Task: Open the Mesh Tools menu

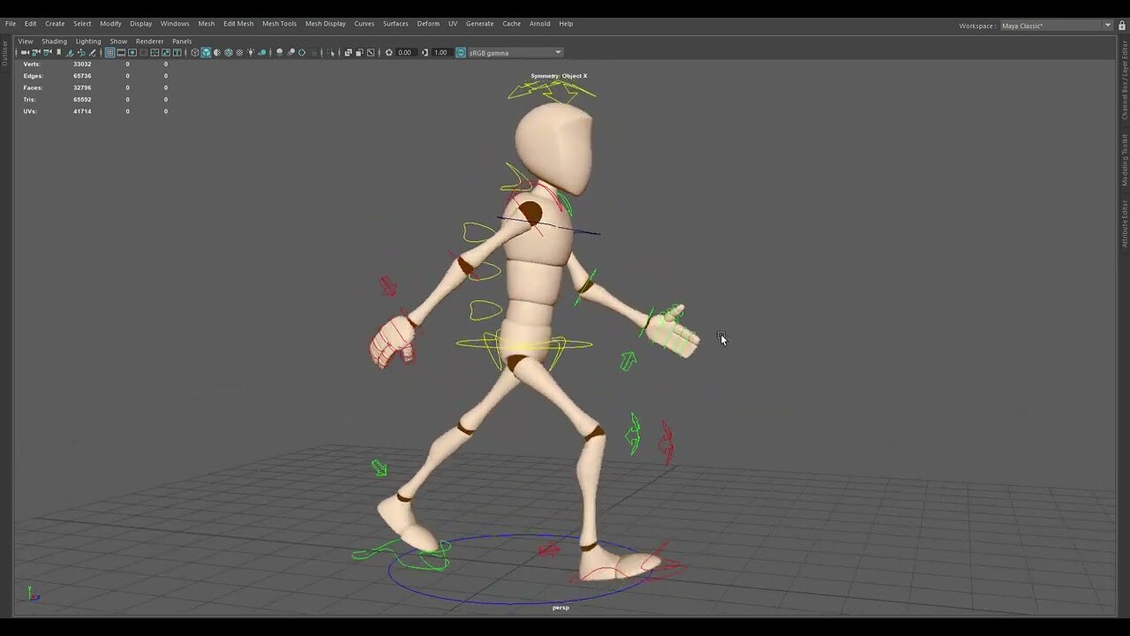Action: (279, 24)
